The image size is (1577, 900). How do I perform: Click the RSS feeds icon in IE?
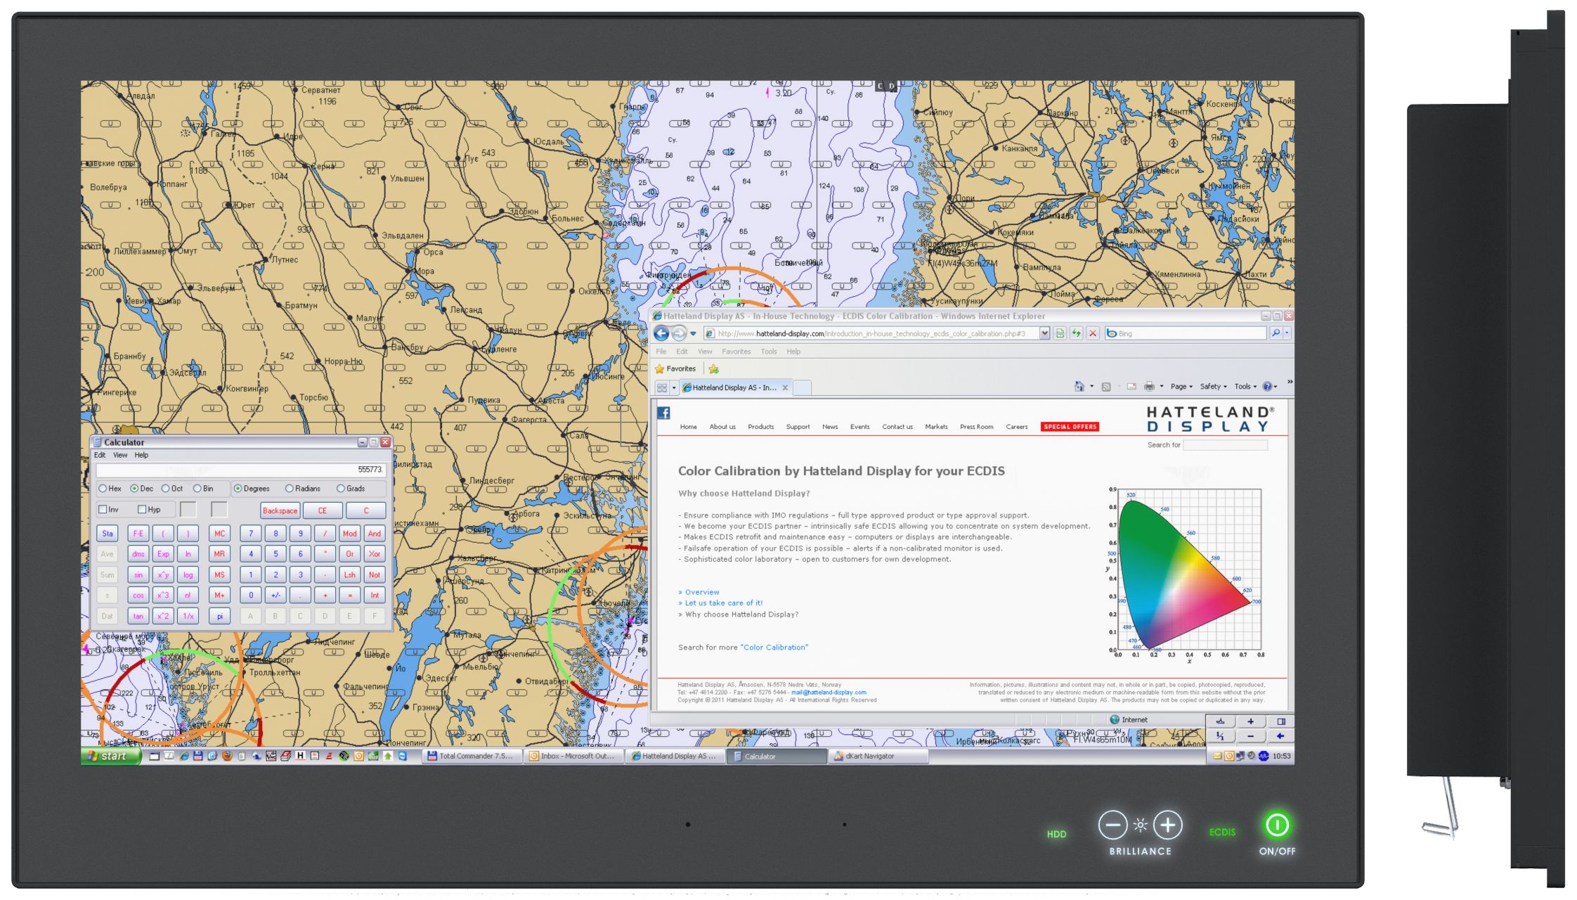(x=1106, y=387)
